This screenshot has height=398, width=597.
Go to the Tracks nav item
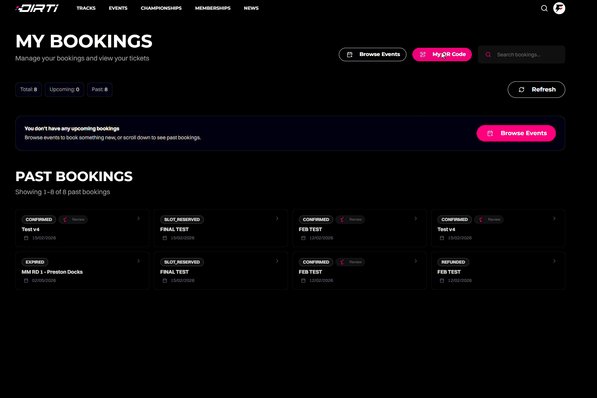86,8
